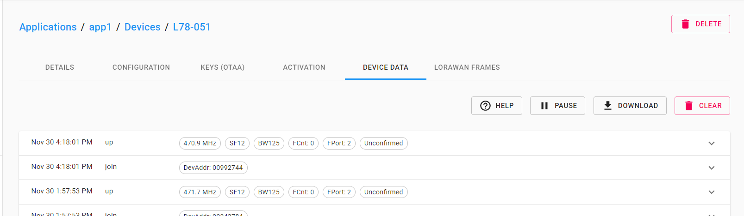The height and width of the screenshot is (216, 744).
Task: Open the LoRaWAN Frames tab
Action: [467, 67]
